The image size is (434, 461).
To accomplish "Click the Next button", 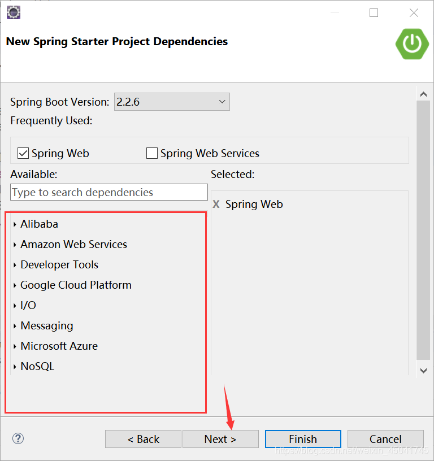I will tap(220, 439).
